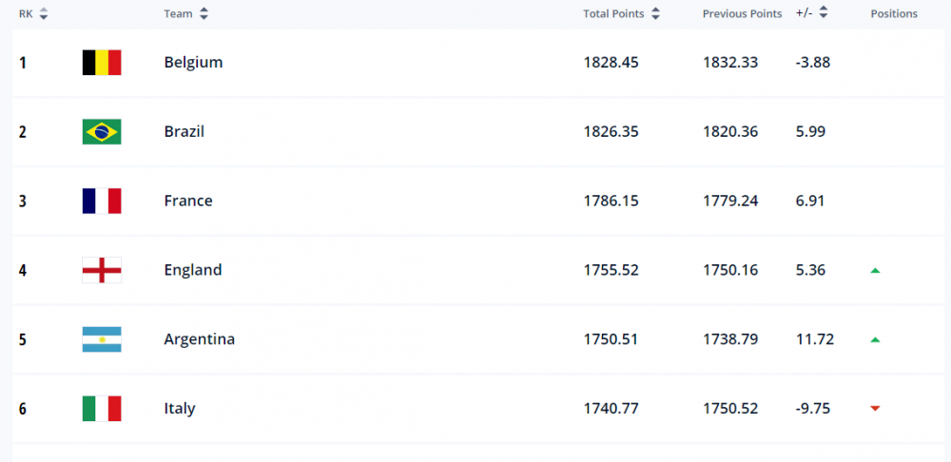Viewport: 951px width, 462px height.
Task: Sort table by RK column arrows
Action: [x=43, y=14]
